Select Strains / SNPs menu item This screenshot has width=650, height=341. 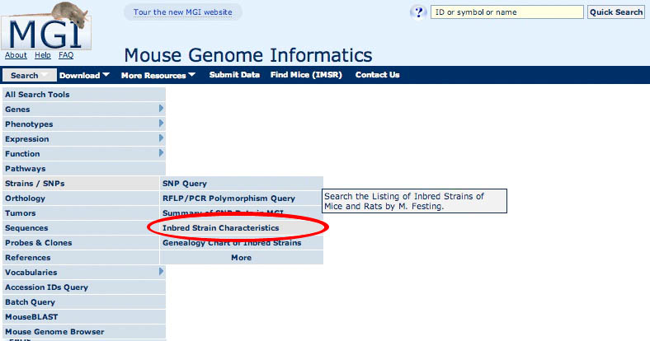(81, 184)
